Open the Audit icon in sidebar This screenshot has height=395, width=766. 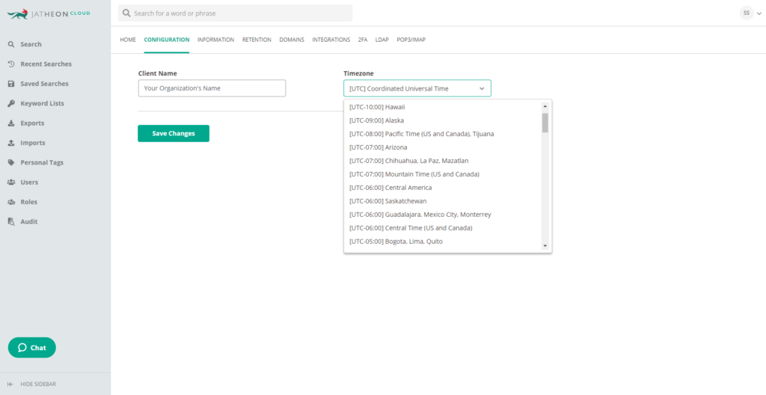pyautogui.click(x=10, y=221)
